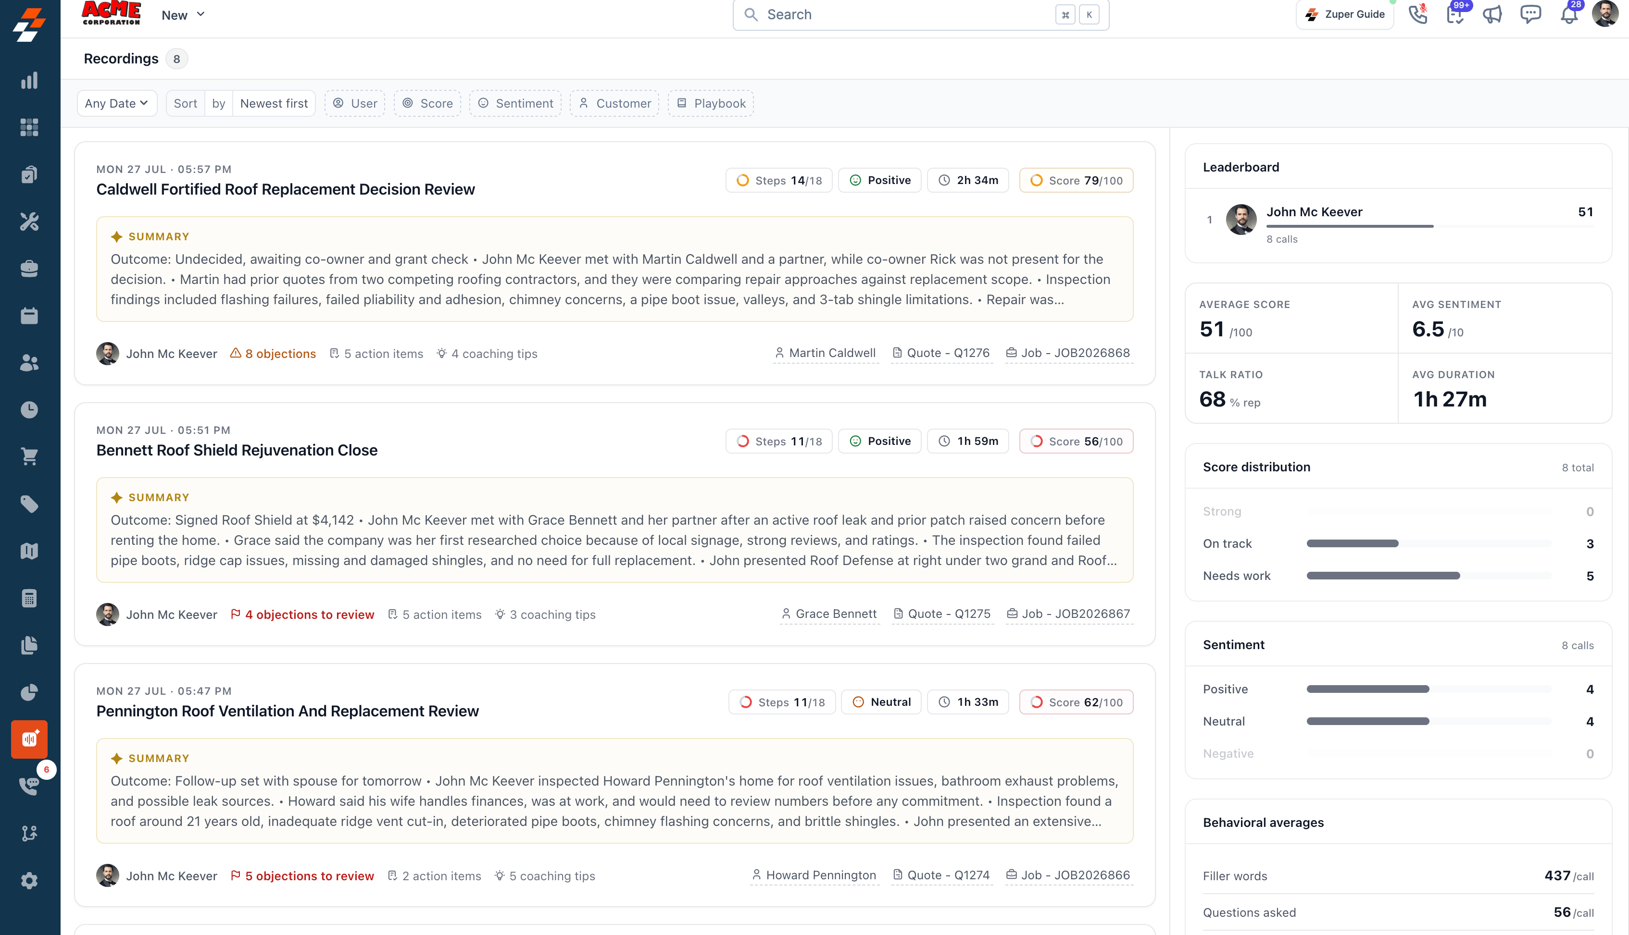1629x935 pixels.
Task: Open the briefcase jobs sidebar icon
Action: 29,269
